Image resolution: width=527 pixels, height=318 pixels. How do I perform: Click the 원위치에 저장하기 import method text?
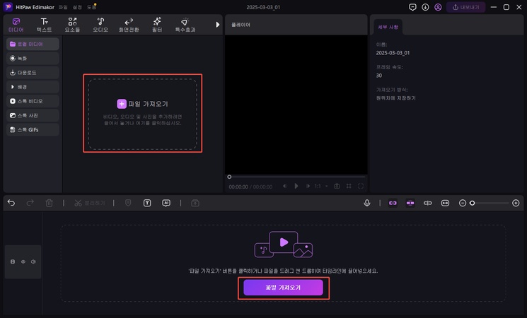coord(395,98)
